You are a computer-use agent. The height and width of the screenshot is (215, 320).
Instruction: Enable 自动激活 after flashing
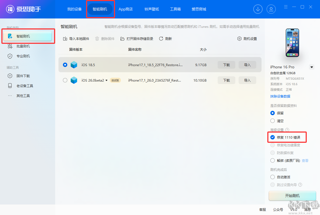(x=273, y=177)
